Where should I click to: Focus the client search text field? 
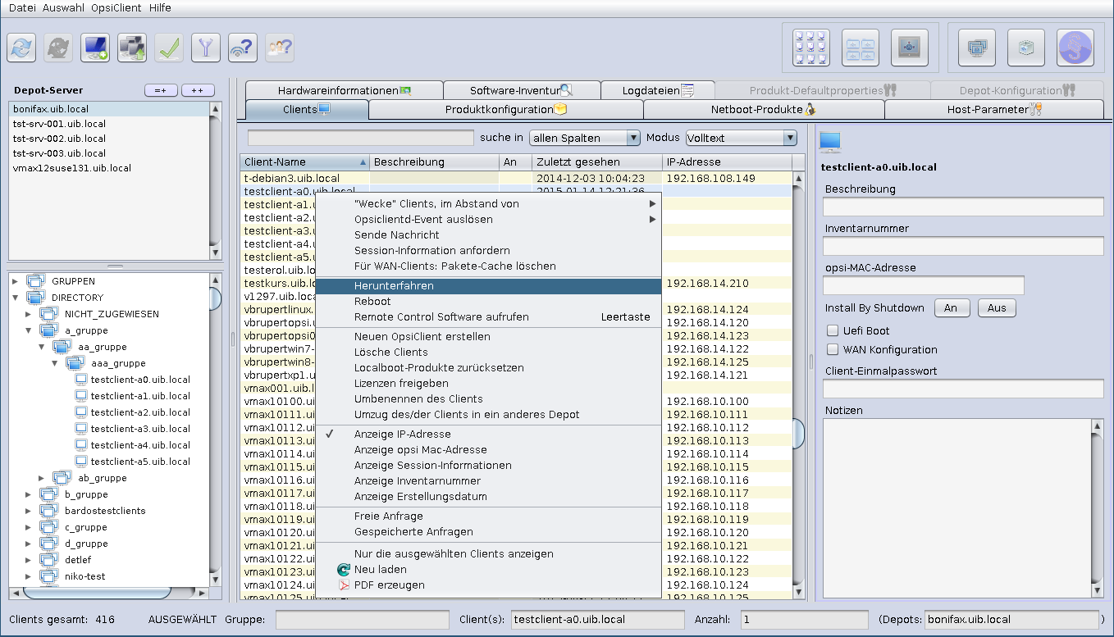(x=361, y=138)
